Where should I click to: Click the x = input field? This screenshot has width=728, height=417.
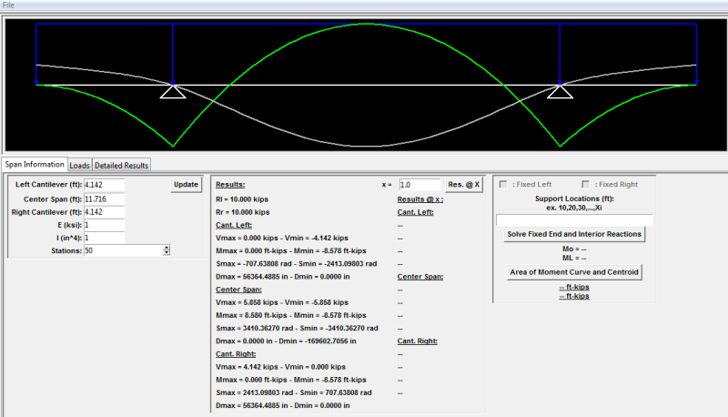420,185
